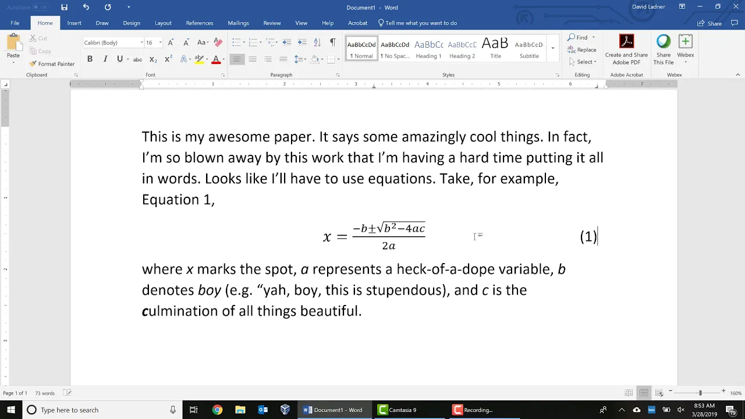The width and height of the screenshot is (745, 419).
Task: Click the Decrease Indent icon
Action: tap(286, 42)
